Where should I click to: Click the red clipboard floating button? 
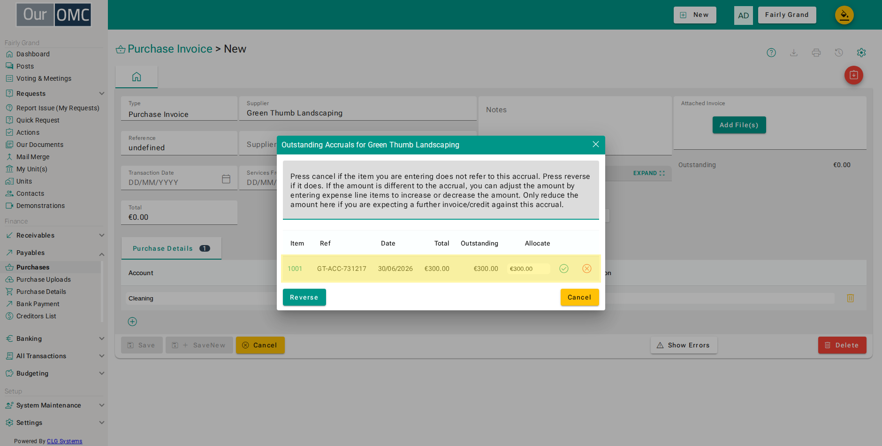pyautogui.click(x=854, y=75)
